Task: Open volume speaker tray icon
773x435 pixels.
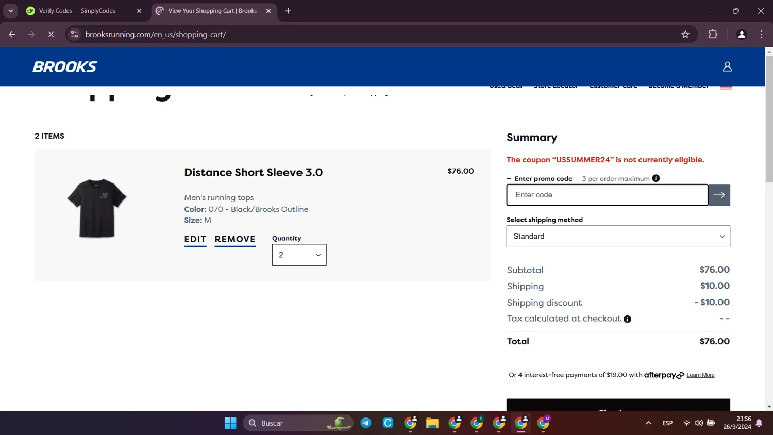Action: (699, 423)
